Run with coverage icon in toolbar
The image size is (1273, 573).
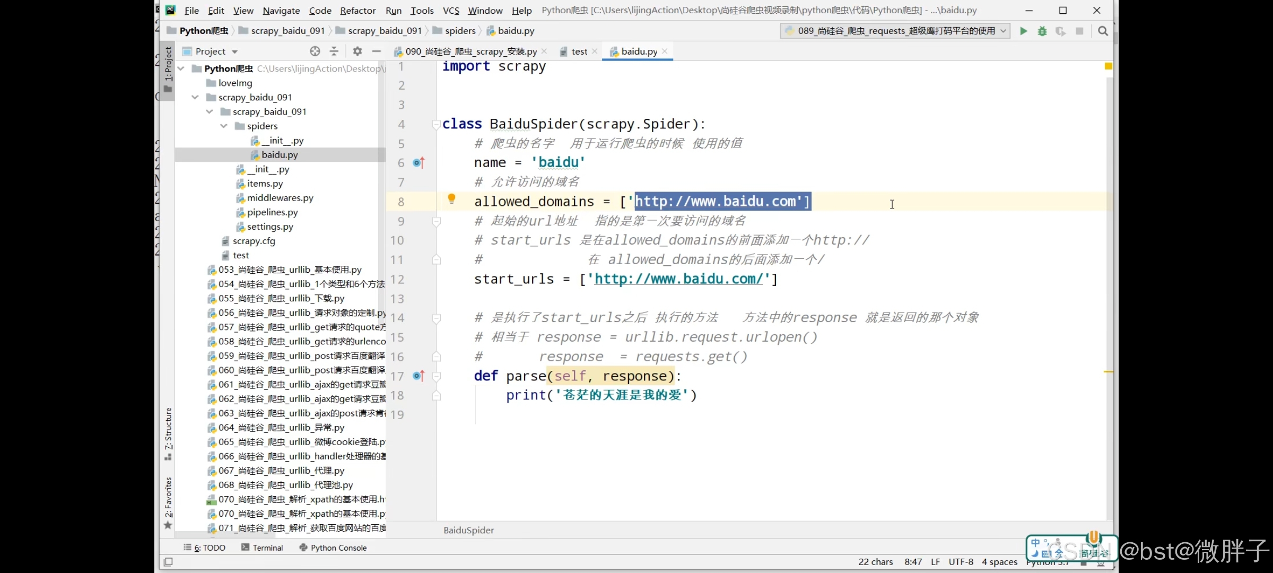[1060, 31]
